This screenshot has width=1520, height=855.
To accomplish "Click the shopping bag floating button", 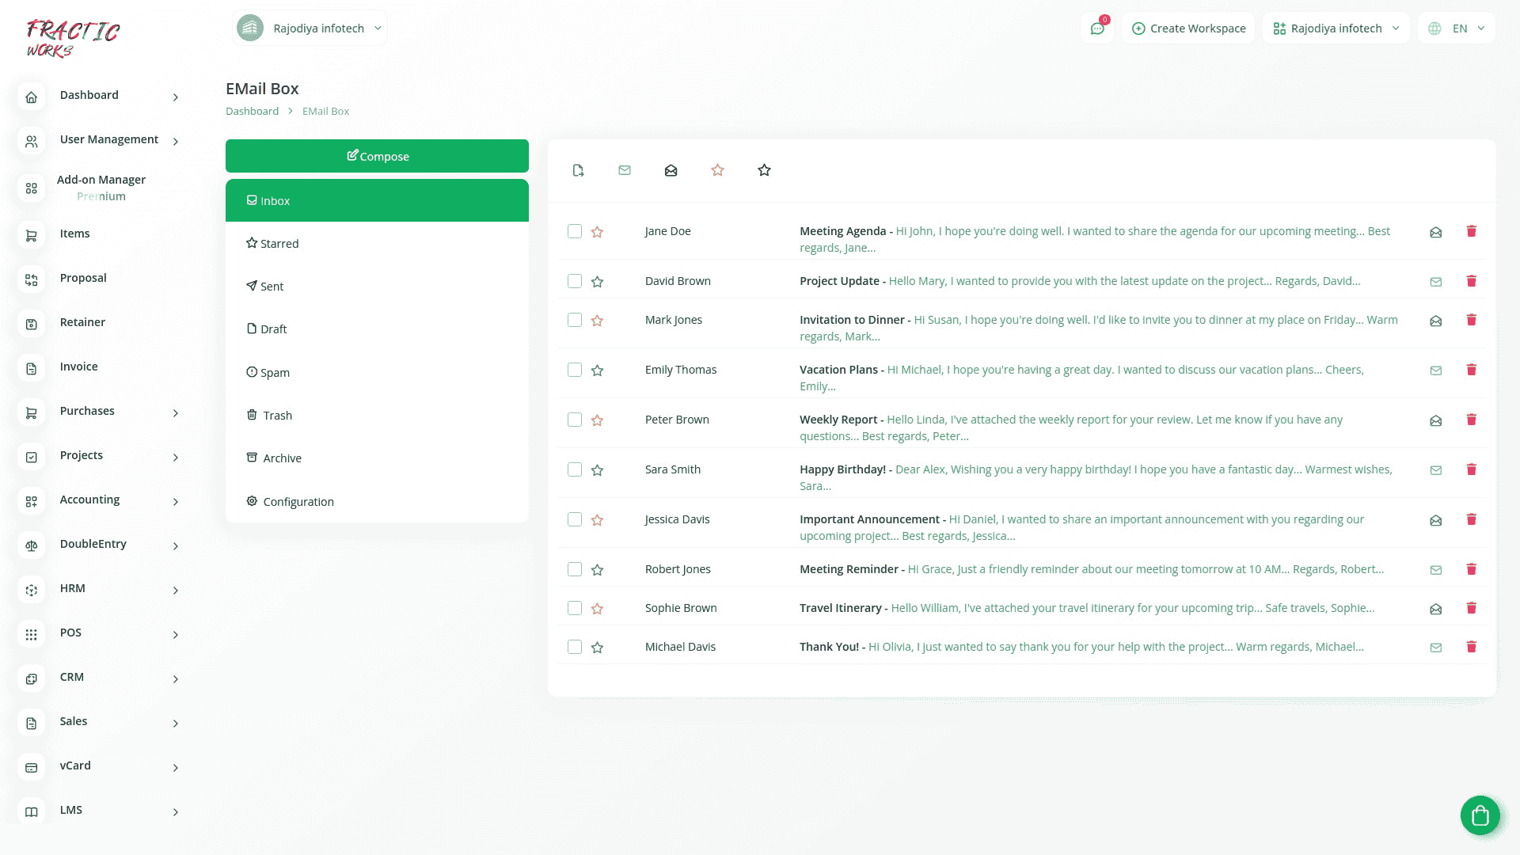I will [x=1480, y=815].
